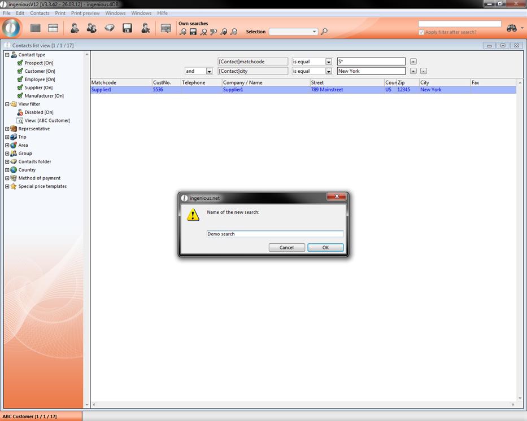Open the 'is equal' operator dropdown for matchcode
The width and height of the screenshot is (527, 421).
pyautogui.click(x=328, y=62)
